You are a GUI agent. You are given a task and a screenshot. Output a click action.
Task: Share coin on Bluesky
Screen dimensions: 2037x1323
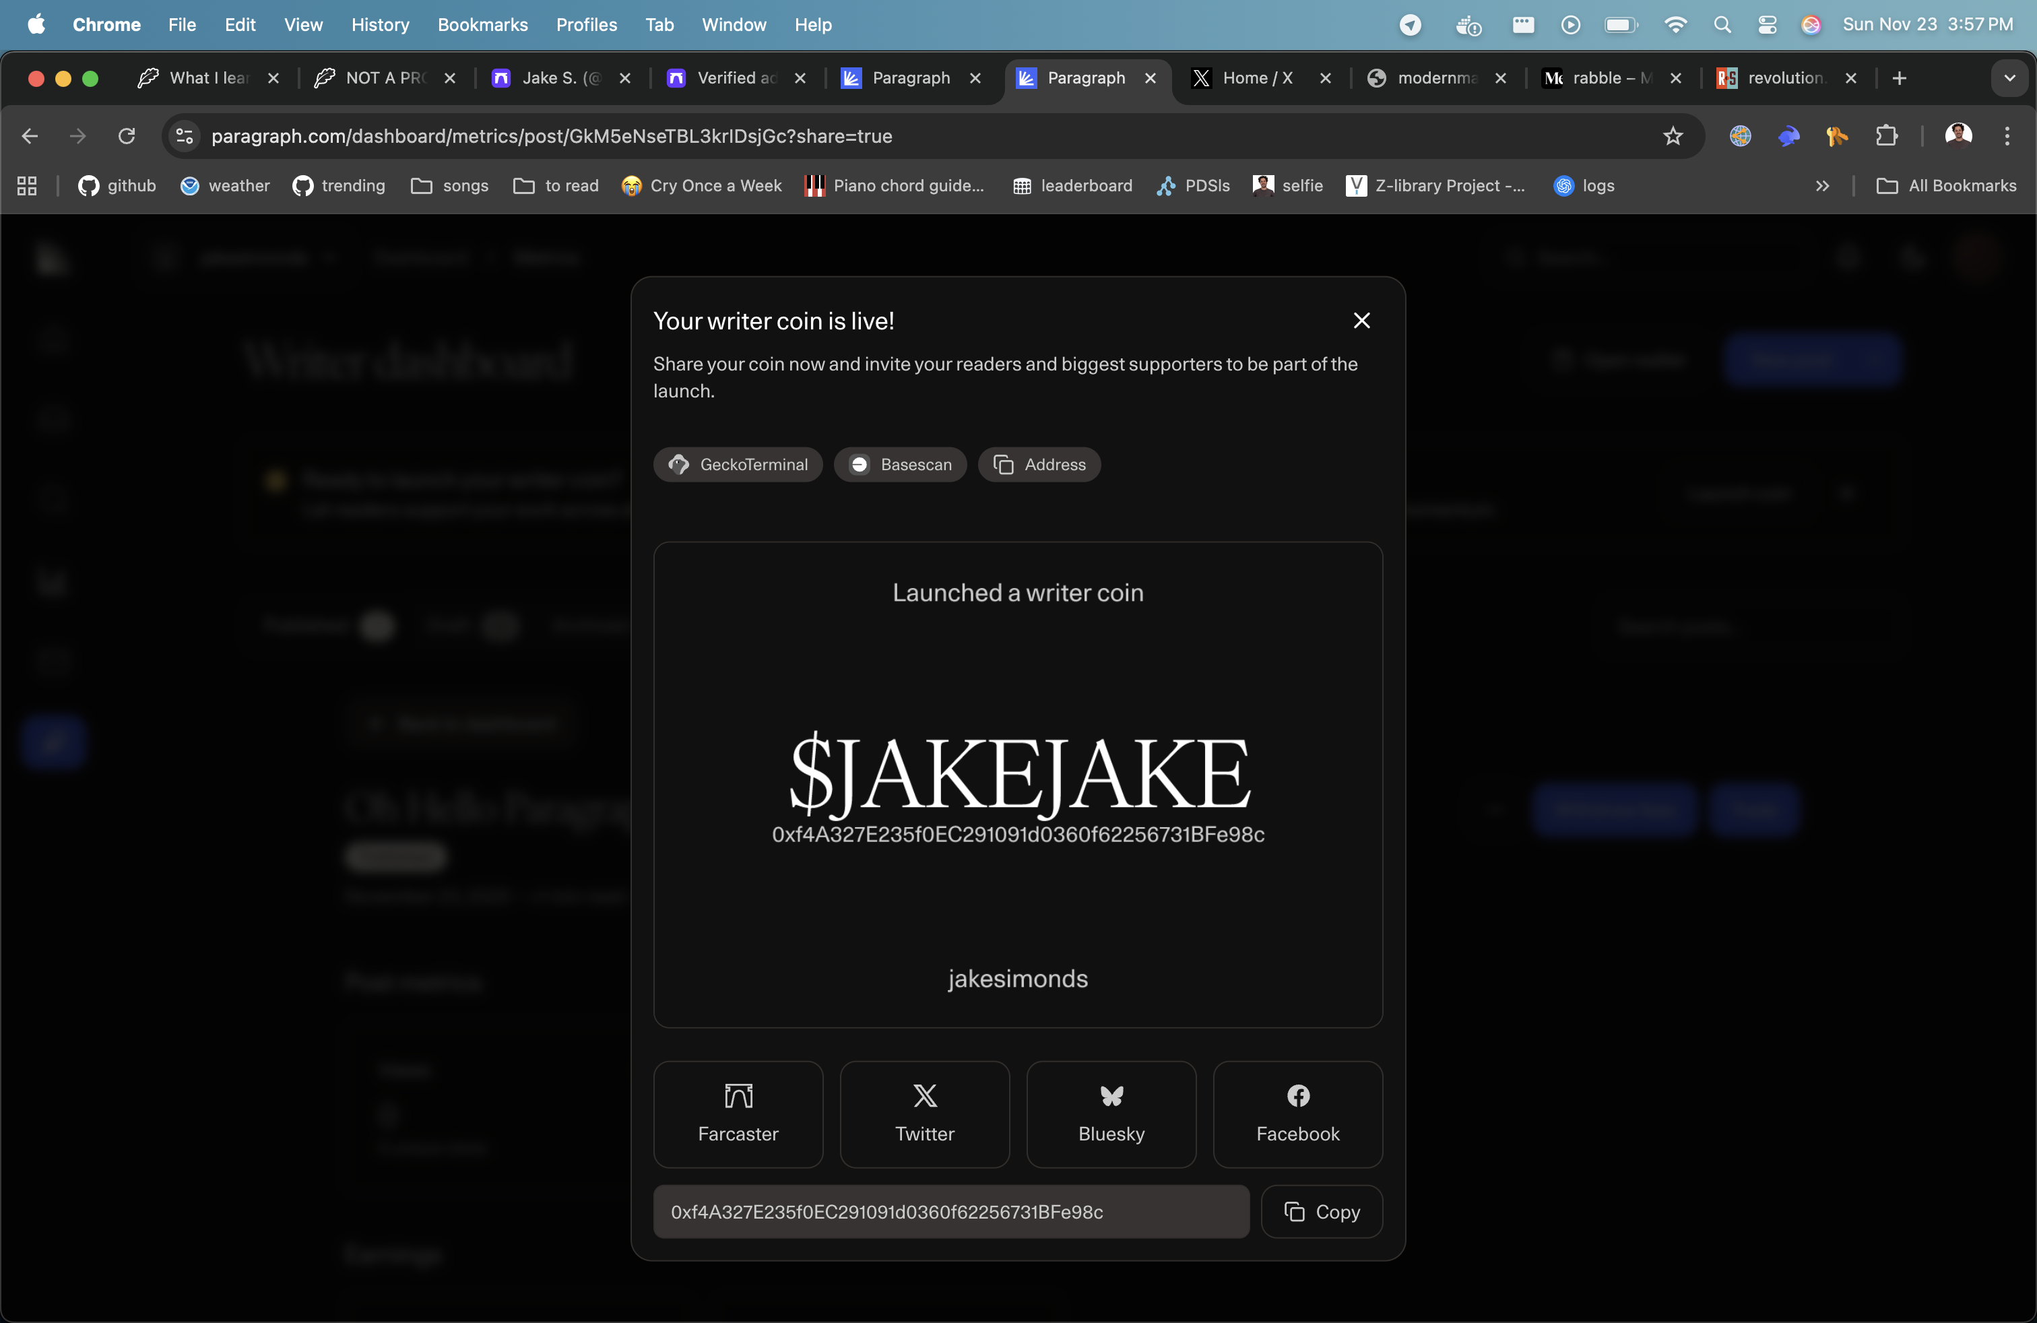1111,1114
